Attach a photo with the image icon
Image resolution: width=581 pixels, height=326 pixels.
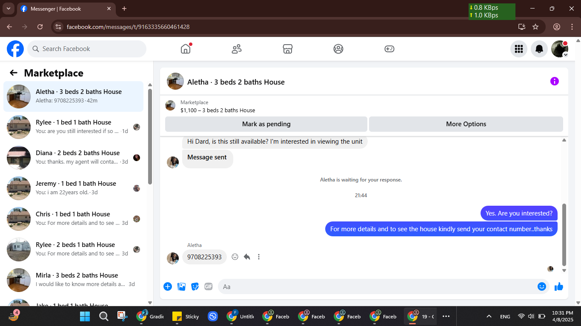pos(182,286)
